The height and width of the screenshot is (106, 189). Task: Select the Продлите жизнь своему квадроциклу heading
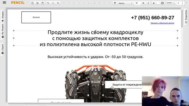(95, 38)
